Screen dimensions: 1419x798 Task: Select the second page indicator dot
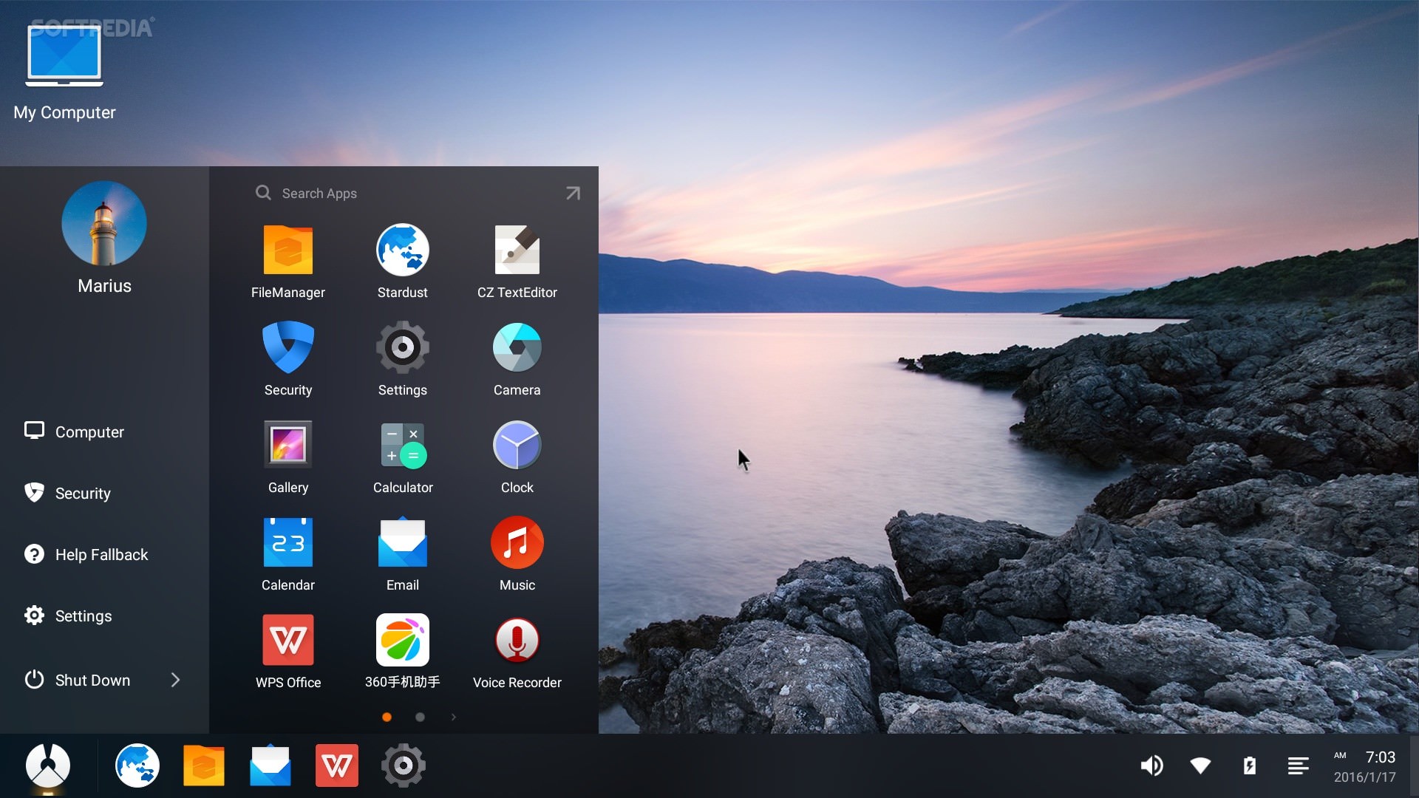pos(420,717)
